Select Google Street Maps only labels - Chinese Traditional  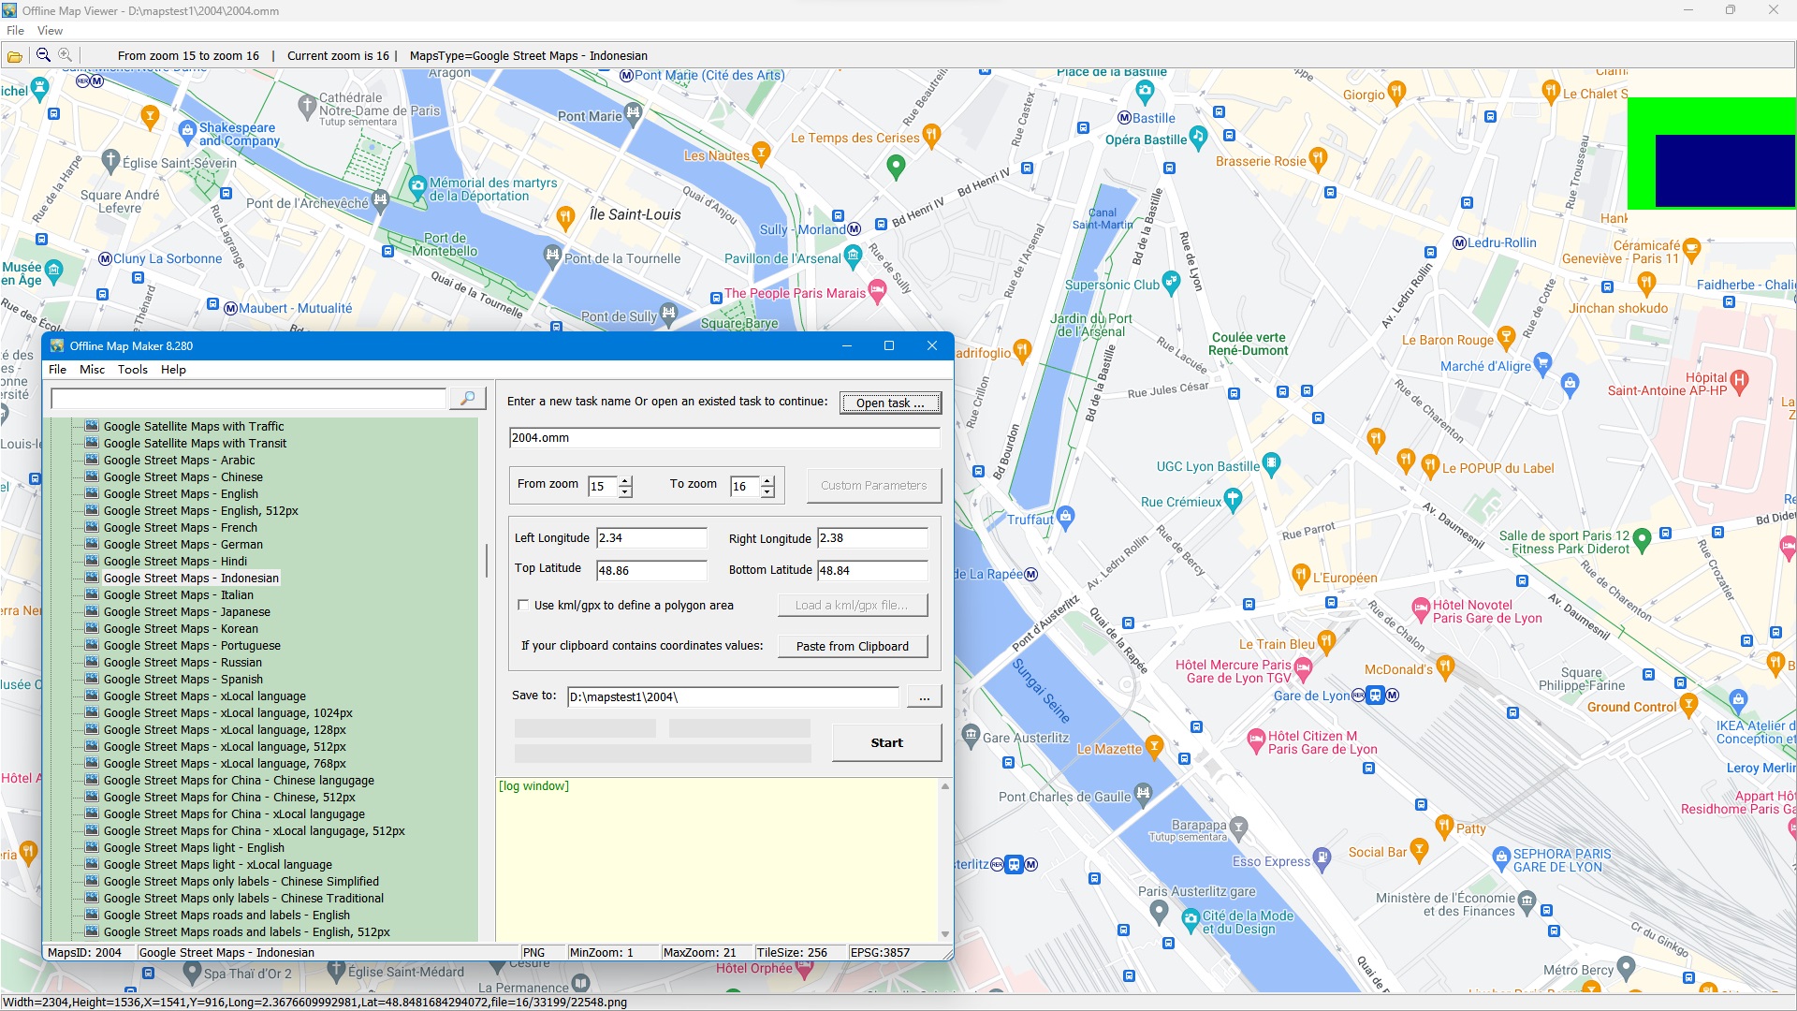click(243, 898)
